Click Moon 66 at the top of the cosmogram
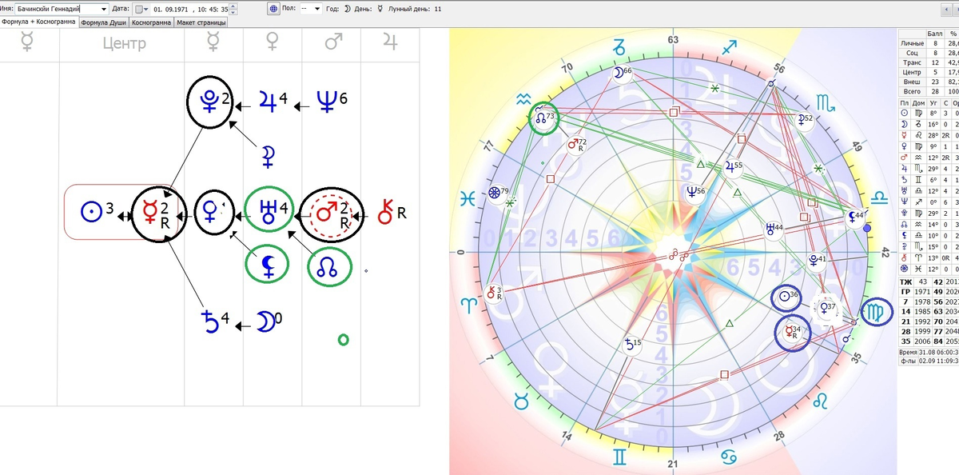This screenshot has width=959, height=475. click(x=622, y=74)
